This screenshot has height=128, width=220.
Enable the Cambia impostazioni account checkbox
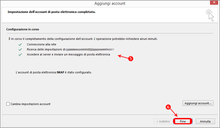(8, 104)
